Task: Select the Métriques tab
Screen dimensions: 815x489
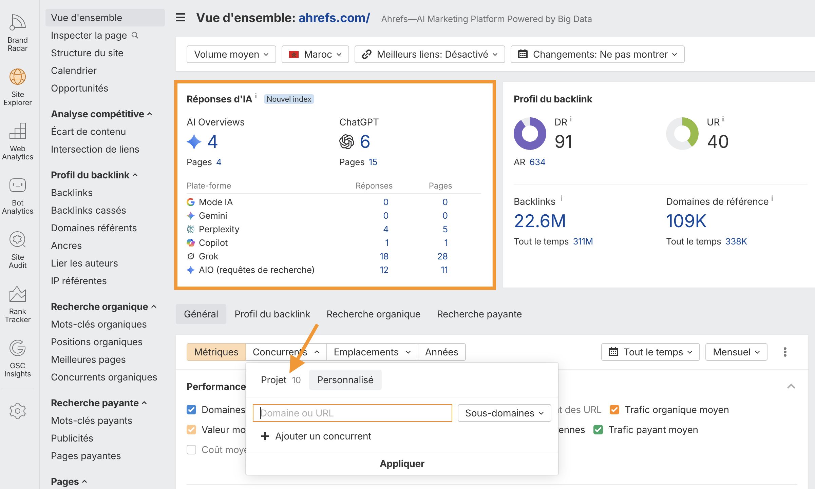Action: tap(216, 352)
